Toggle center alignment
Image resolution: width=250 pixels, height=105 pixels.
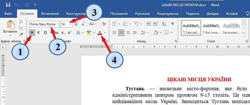(x=121, y=33)
